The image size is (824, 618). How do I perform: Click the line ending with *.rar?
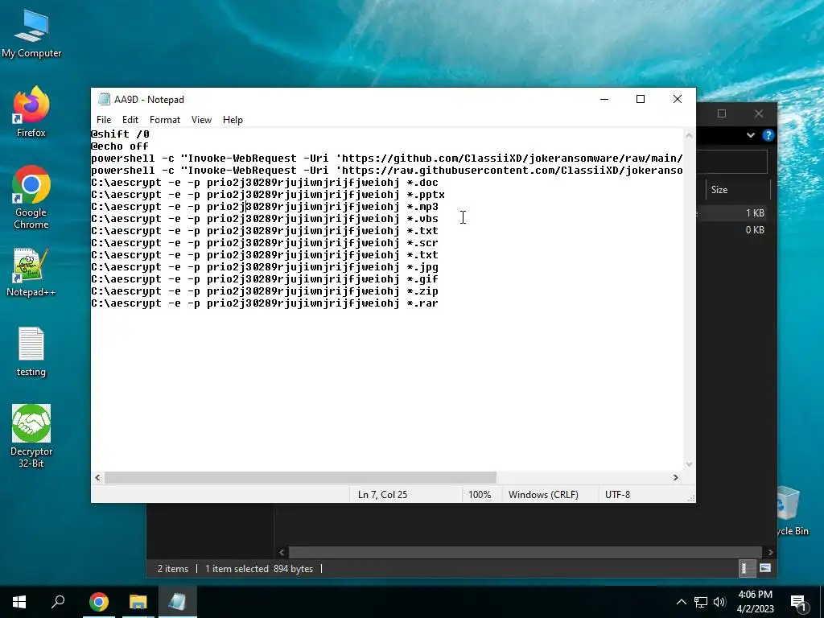[264, 303]
